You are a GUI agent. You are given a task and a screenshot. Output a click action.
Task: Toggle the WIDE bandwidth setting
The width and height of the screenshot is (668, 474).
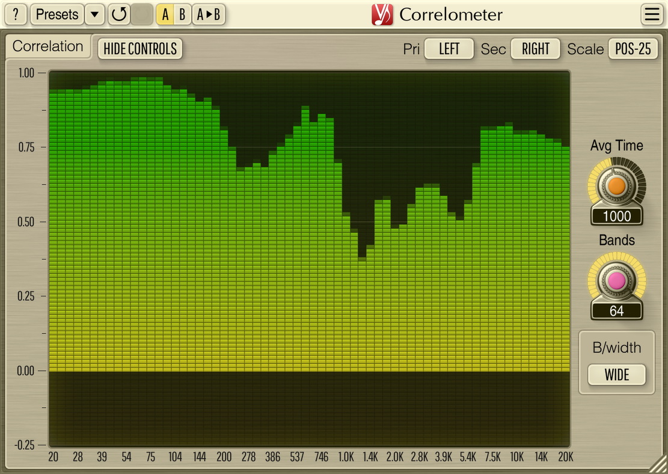(616, 375)
